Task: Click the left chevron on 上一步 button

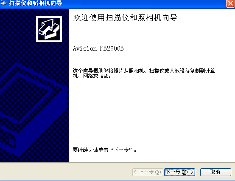Action: pos(135,172)
